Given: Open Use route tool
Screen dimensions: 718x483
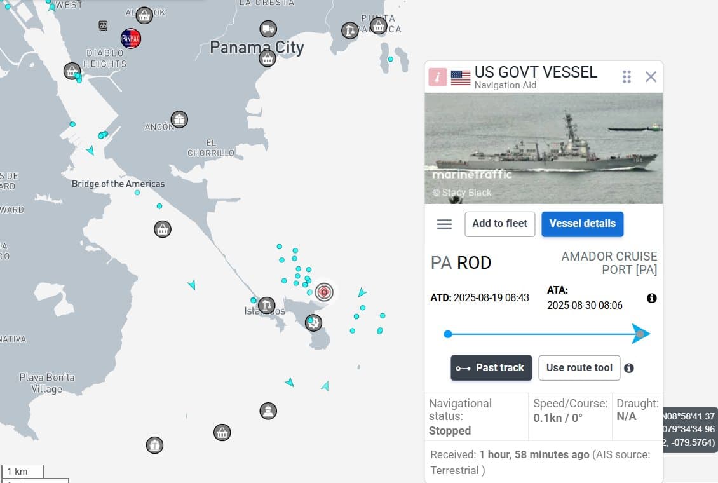Looking at the screenshot, I should click(x=579, y=368).
